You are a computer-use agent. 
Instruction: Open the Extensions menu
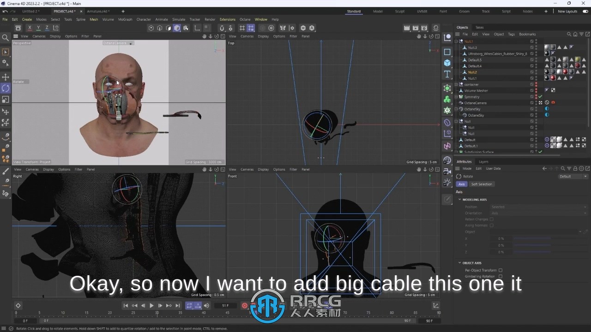(x=227, y=19)
